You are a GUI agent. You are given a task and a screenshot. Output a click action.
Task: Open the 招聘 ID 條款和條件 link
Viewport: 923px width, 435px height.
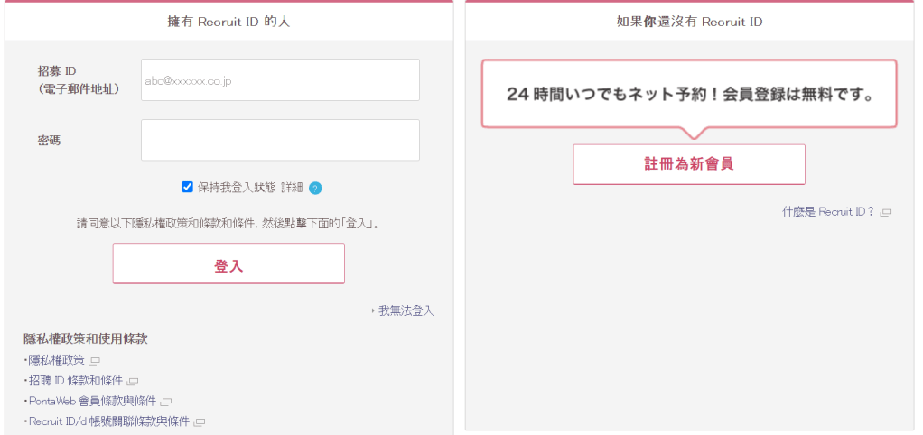76,381
